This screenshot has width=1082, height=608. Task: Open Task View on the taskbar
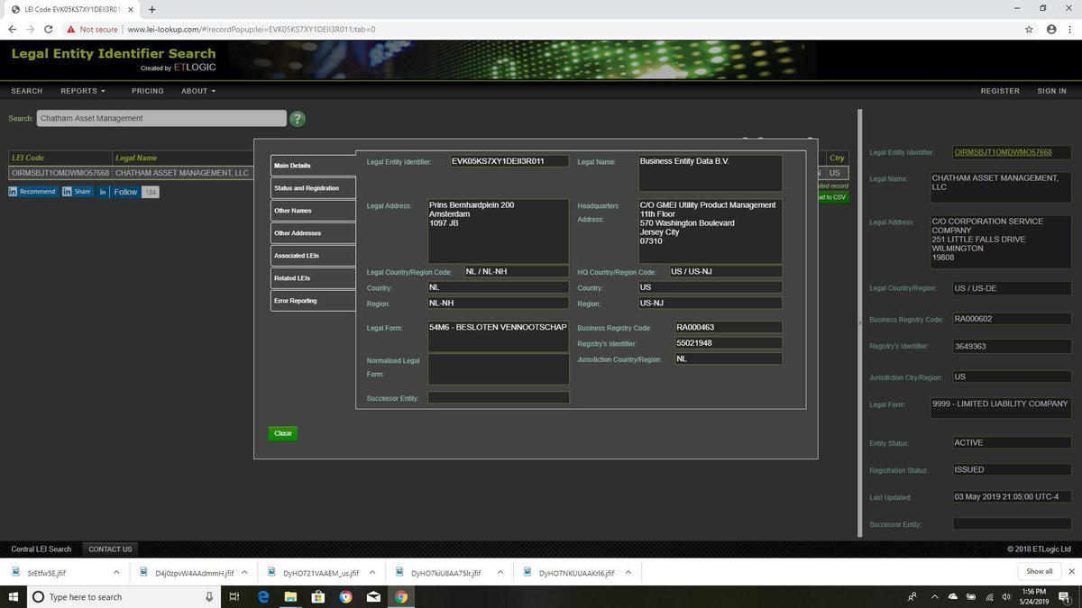pos(234,596)
